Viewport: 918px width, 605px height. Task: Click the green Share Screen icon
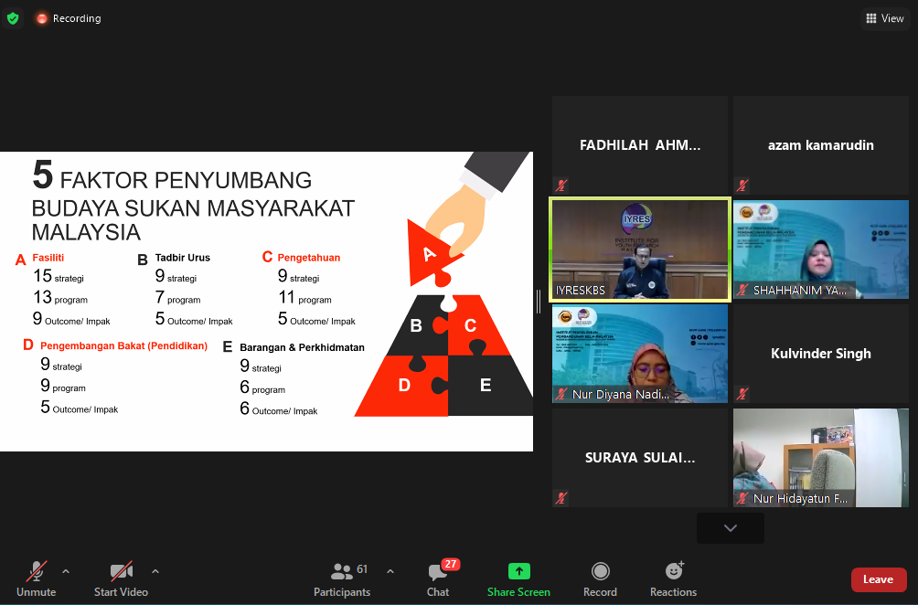[x=518, y=571]
